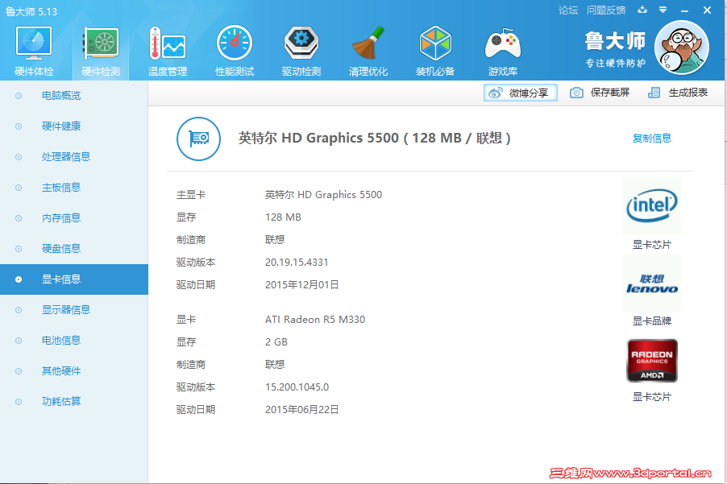Screen dimensions: 727x484
Task: Click the 主显卡 field label
Action: tap(190, 195)
